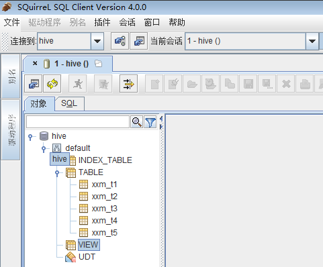The image size is (323, 267).
Task: Click the blue funnel filter icon
Action: tap(150, 122)
